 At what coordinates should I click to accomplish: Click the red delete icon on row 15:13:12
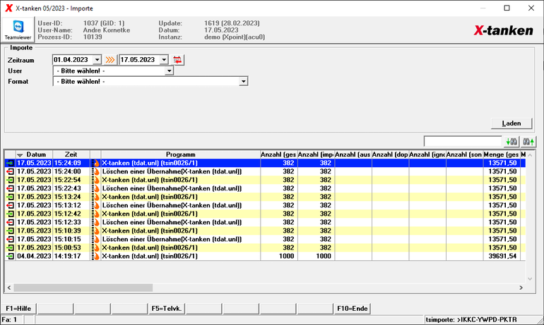(10, 205)
